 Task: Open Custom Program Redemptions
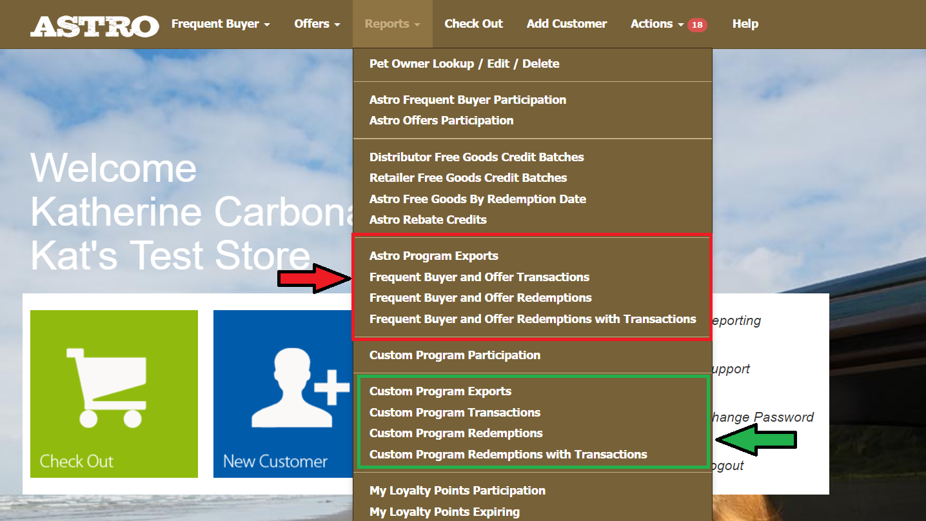(456, 433)
